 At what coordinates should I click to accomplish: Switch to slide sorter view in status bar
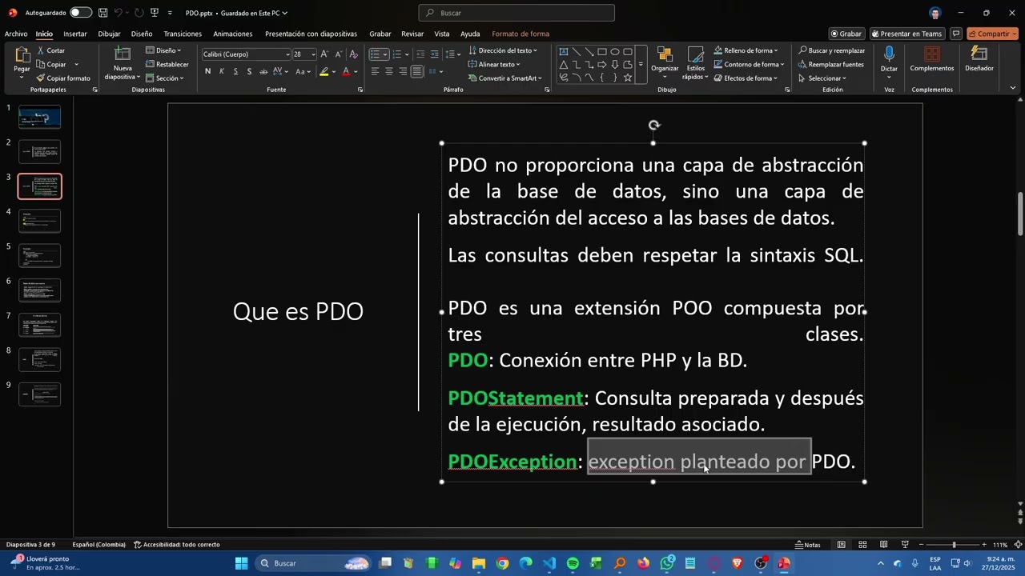[x=862, y=545]
